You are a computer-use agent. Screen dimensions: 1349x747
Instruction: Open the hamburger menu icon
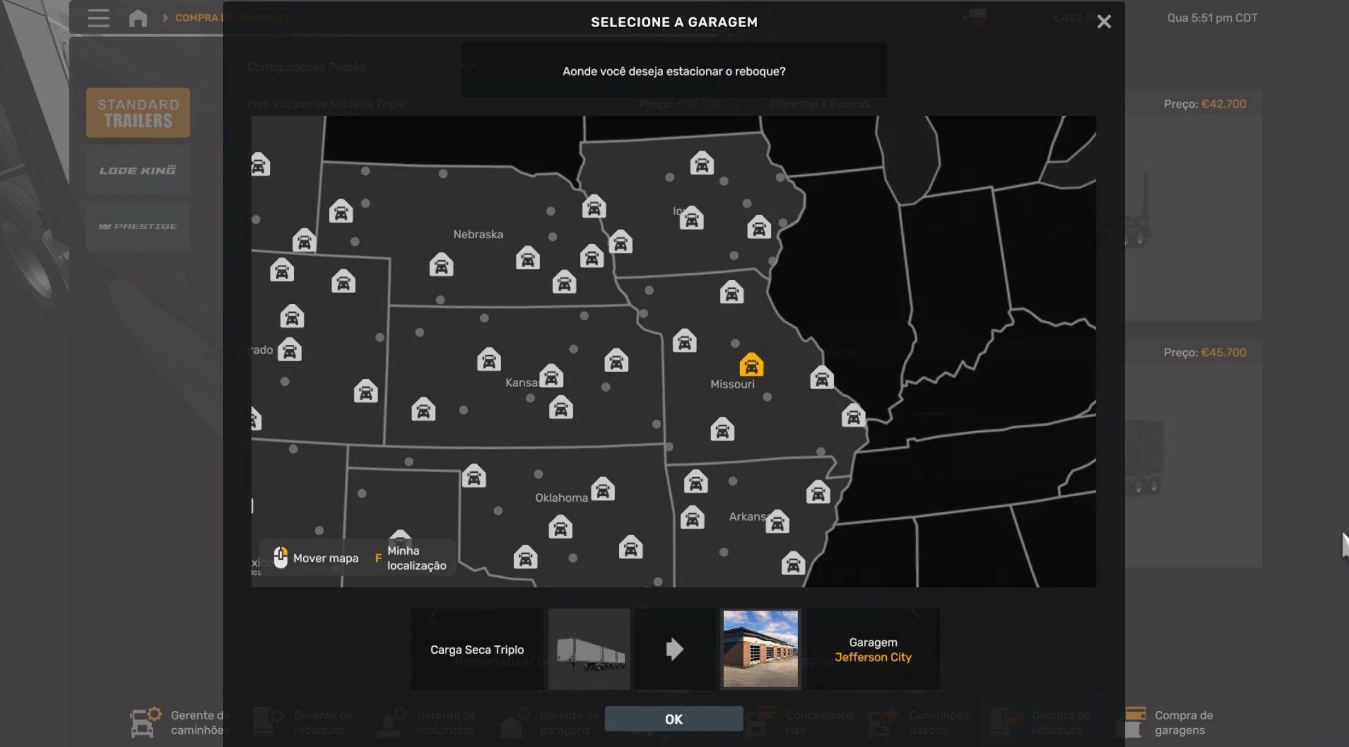click(x=98, y=18)
